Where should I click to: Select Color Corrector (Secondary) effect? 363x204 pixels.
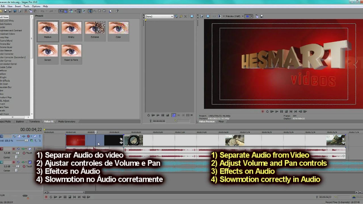13,57
